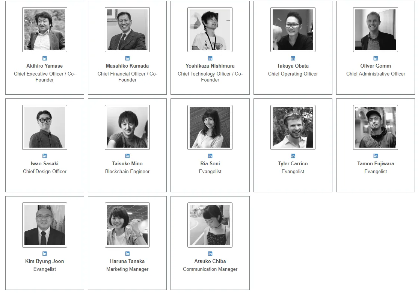
Task: Click LinkedIn icon under Yoshikazu Nishimura's photo
Action: click(x=210, y=58)
